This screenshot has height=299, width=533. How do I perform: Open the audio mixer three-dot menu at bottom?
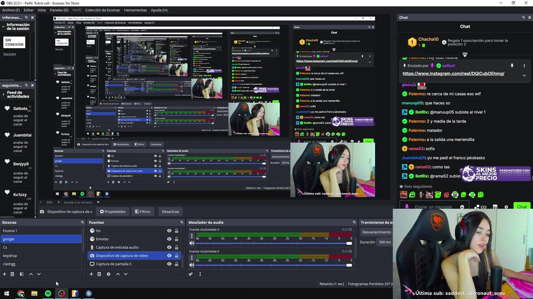200,274
